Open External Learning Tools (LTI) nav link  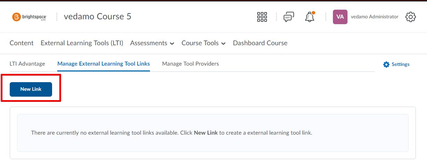pyautogui.click(x=82, y=43)
